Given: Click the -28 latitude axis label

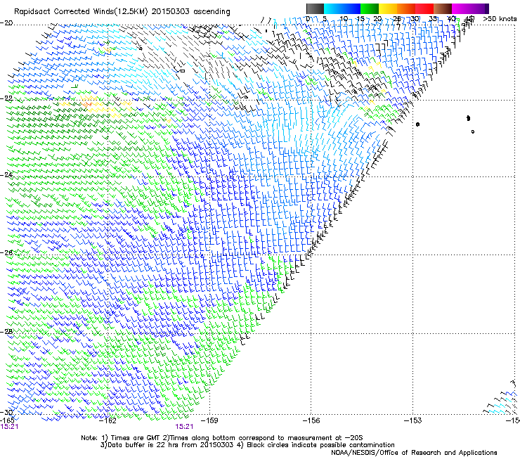Looking at the screenshot, I should point(6,332).
